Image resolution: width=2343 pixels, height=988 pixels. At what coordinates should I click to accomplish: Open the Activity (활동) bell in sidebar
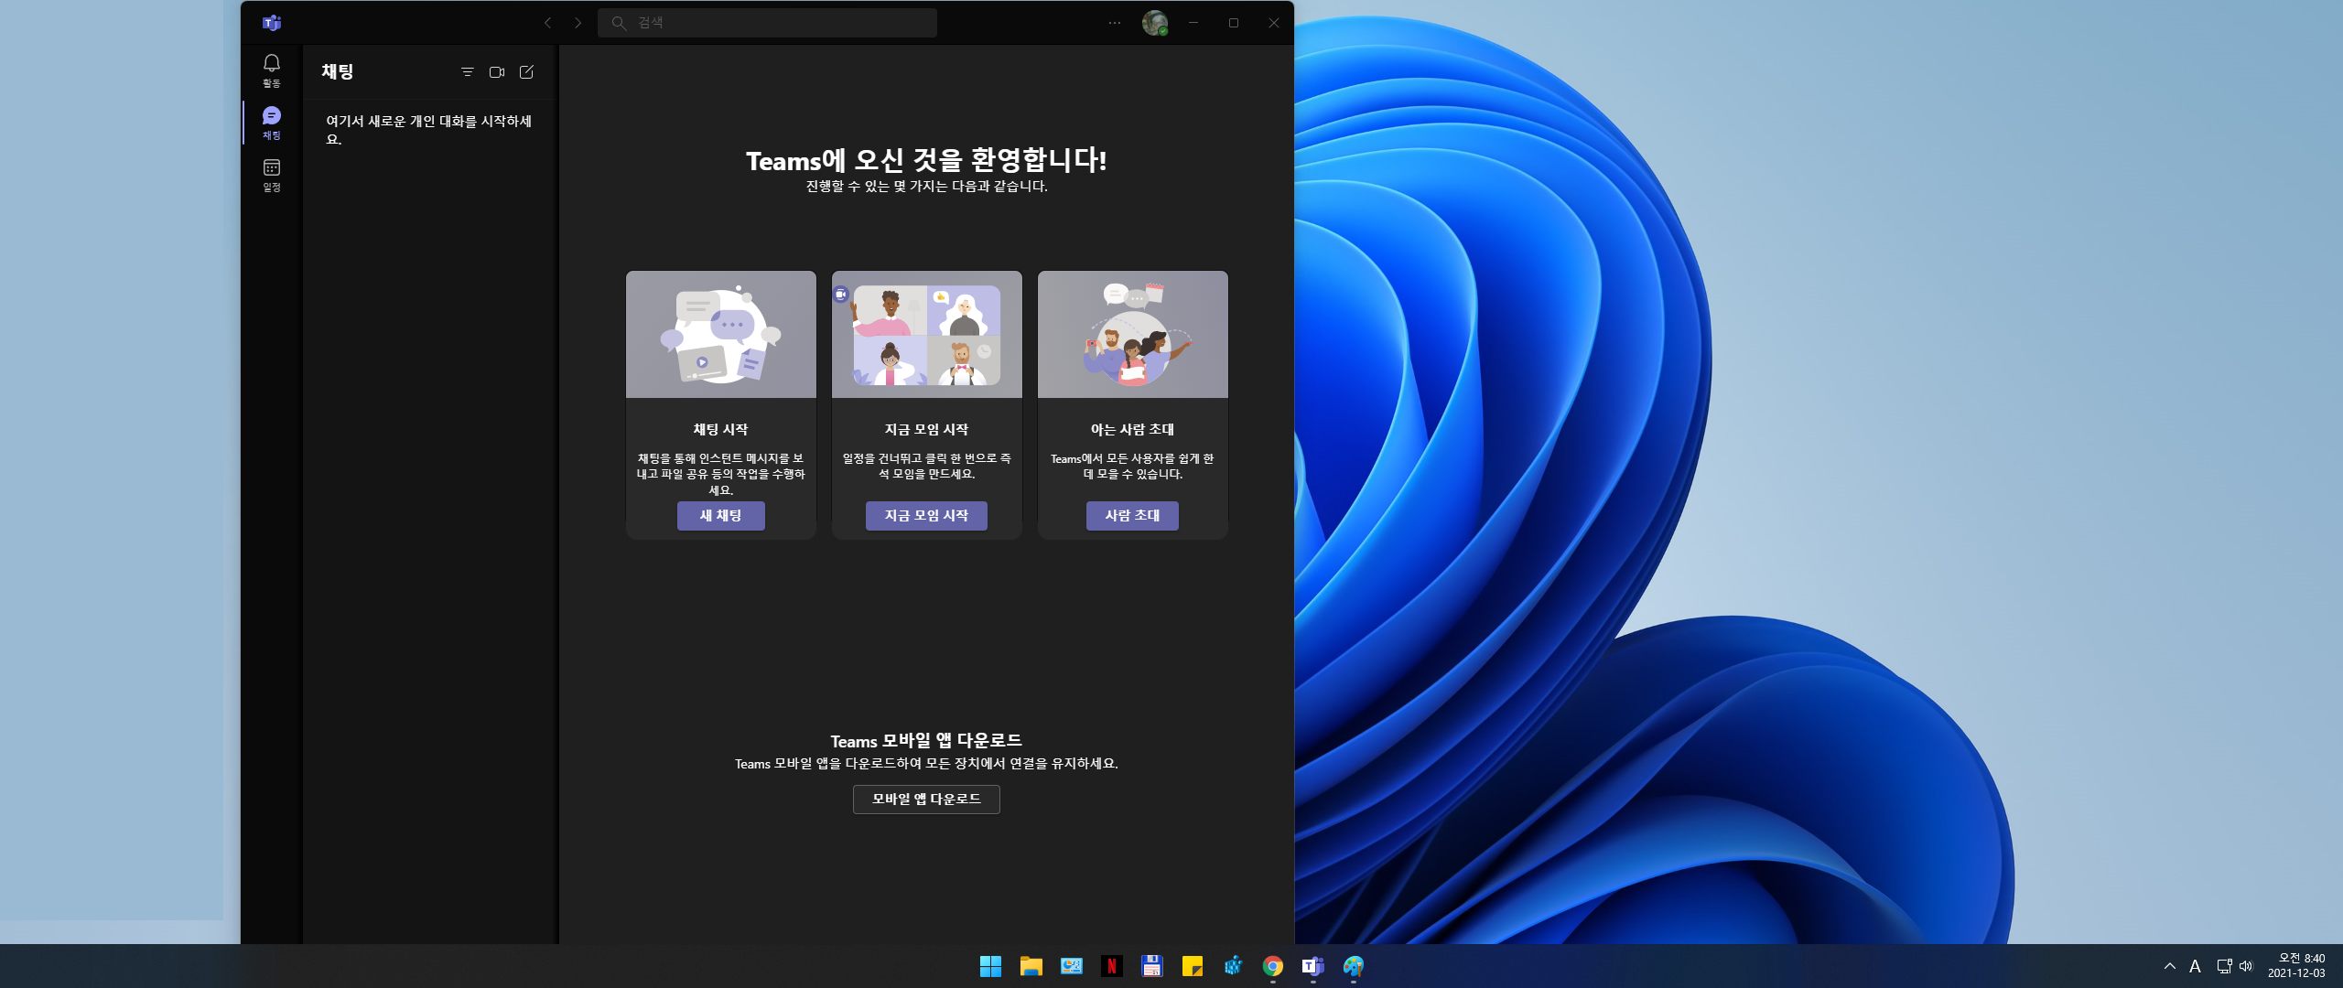coord(272,70)
